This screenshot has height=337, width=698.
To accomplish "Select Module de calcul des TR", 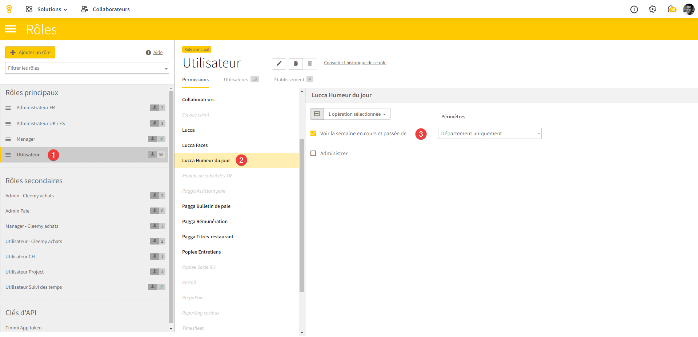I will coord(237,176).
